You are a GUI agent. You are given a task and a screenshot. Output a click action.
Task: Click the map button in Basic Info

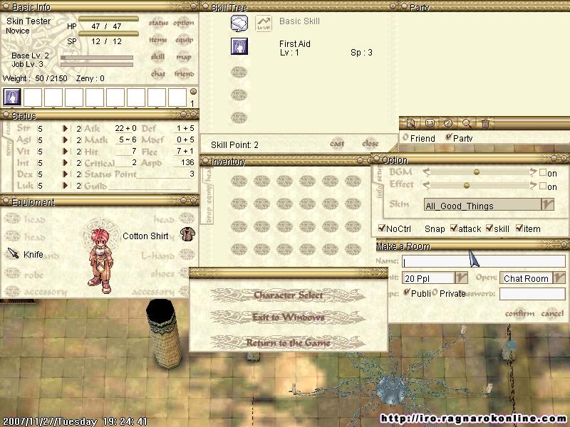(184, 57)
